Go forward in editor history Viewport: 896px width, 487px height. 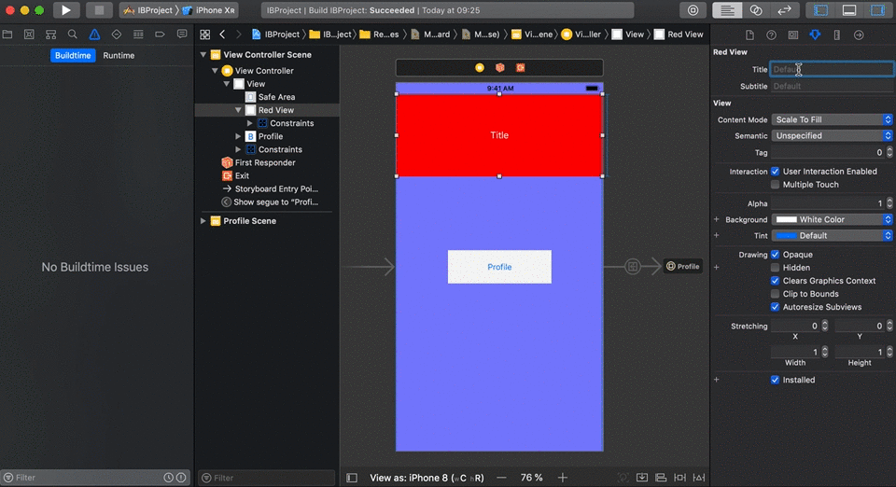click(x=239, y=35)
